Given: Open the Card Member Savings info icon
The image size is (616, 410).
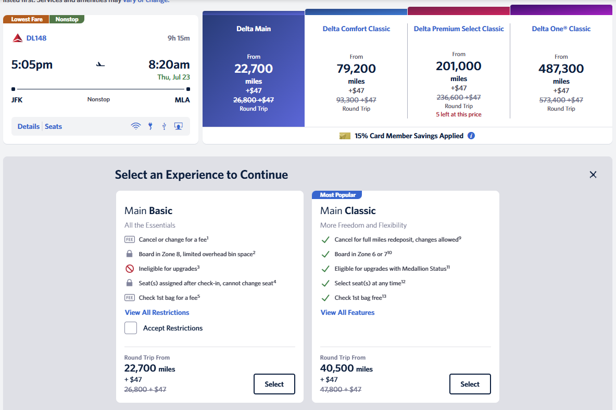Looking at the screenshot, I should [x=471, y=136].
